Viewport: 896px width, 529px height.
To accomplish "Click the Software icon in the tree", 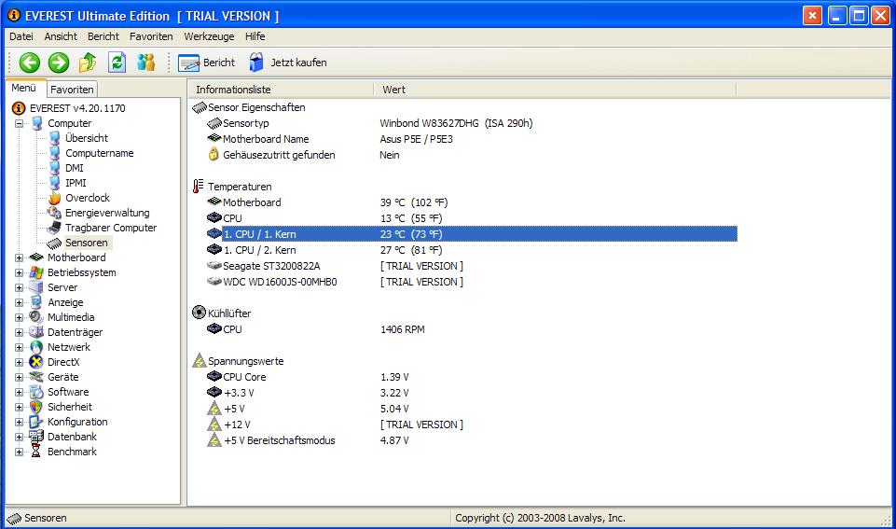I will 36,392.
